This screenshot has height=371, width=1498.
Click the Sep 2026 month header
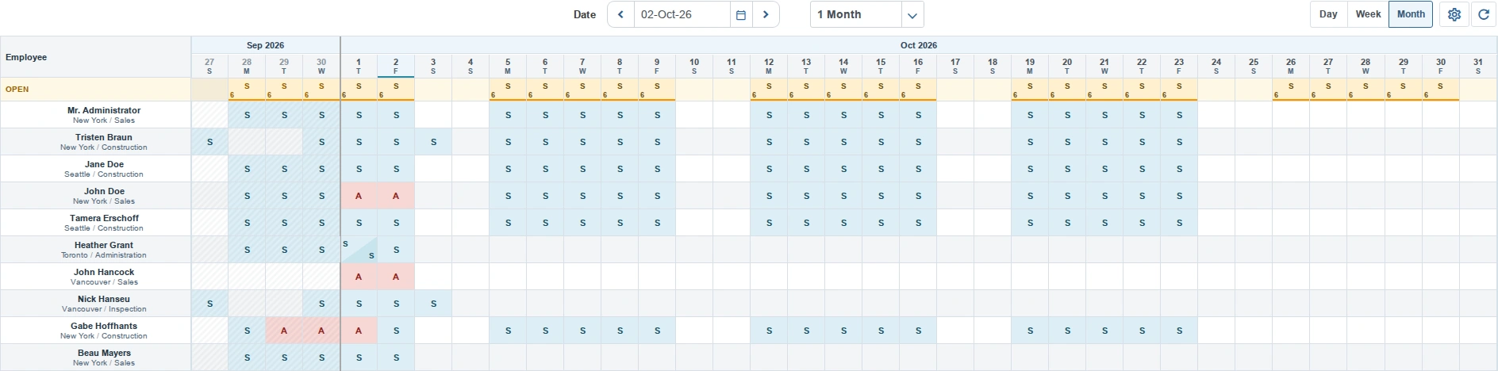click(x=266, y=45)
